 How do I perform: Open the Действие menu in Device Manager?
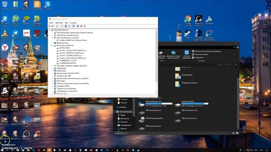point(59,23)
